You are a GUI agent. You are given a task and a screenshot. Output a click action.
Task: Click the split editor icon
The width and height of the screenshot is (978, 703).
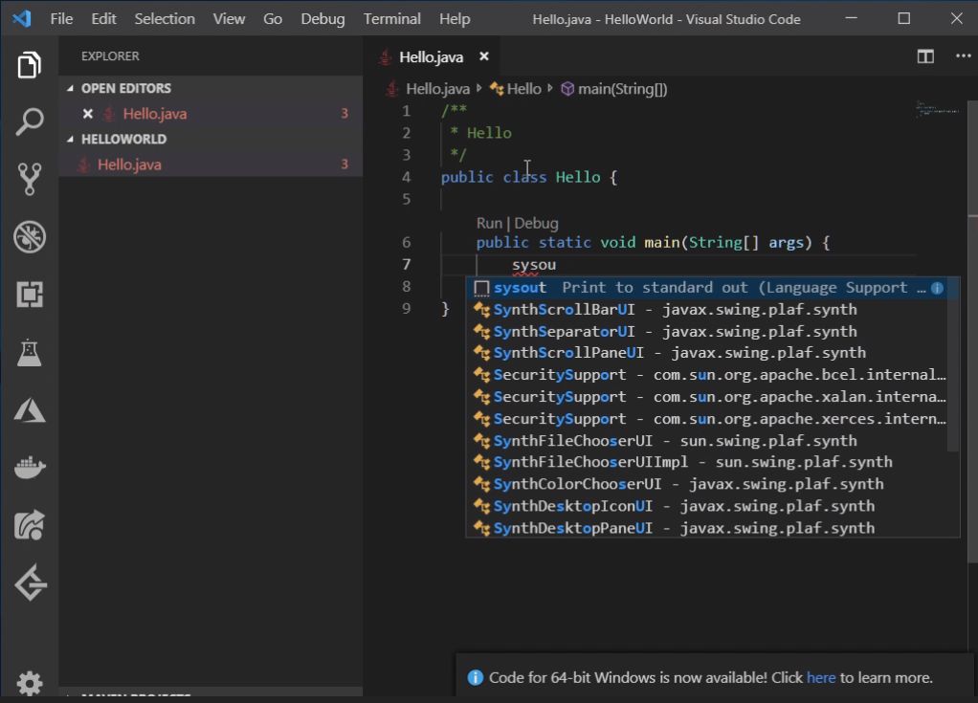[x=925, y=56]
